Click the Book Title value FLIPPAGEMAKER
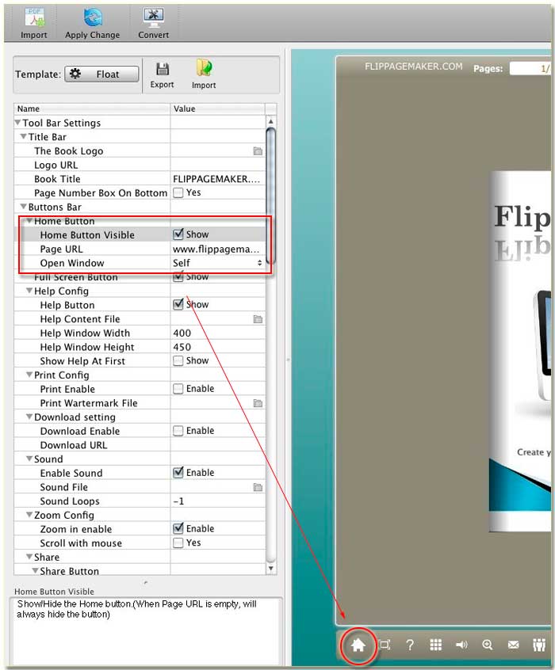555x670 pixels. tap(218, 179)
